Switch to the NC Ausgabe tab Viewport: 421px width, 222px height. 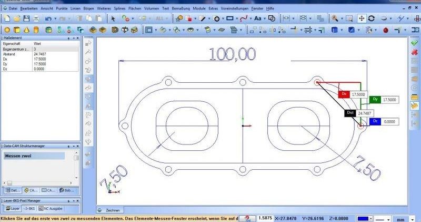tap(51, 208)
